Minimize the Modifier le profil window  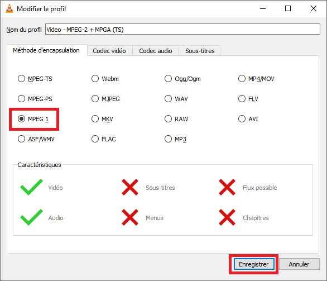tap(263, 8)
